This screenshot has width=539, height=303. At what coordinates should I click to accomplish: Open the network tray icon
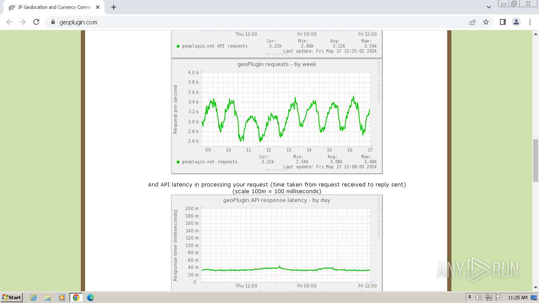[489, 298]
